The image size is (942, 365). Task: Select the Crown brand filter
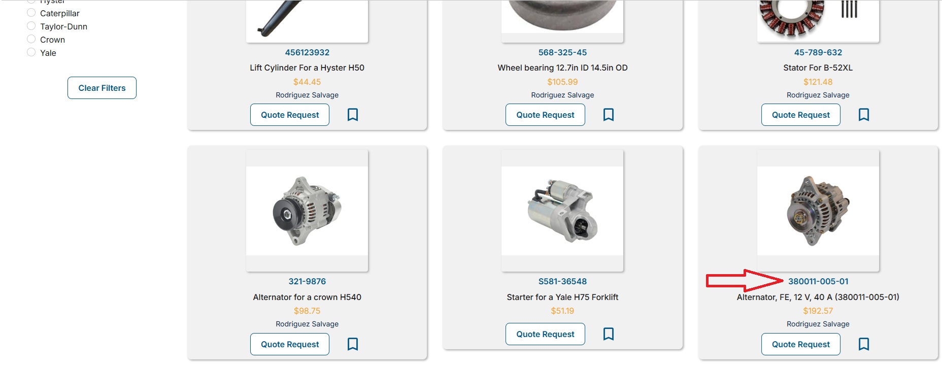(x=31, y=39)
